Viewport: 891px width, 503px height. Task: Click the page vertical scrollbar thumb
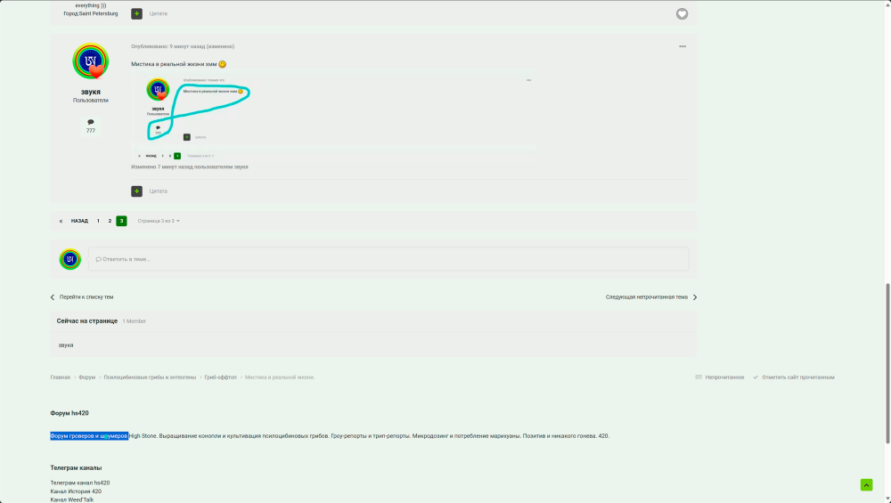click(x=887, y=362)
